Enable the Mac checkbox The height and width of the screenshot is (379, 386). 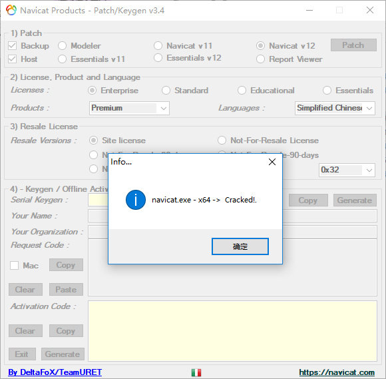click(14, 265)
